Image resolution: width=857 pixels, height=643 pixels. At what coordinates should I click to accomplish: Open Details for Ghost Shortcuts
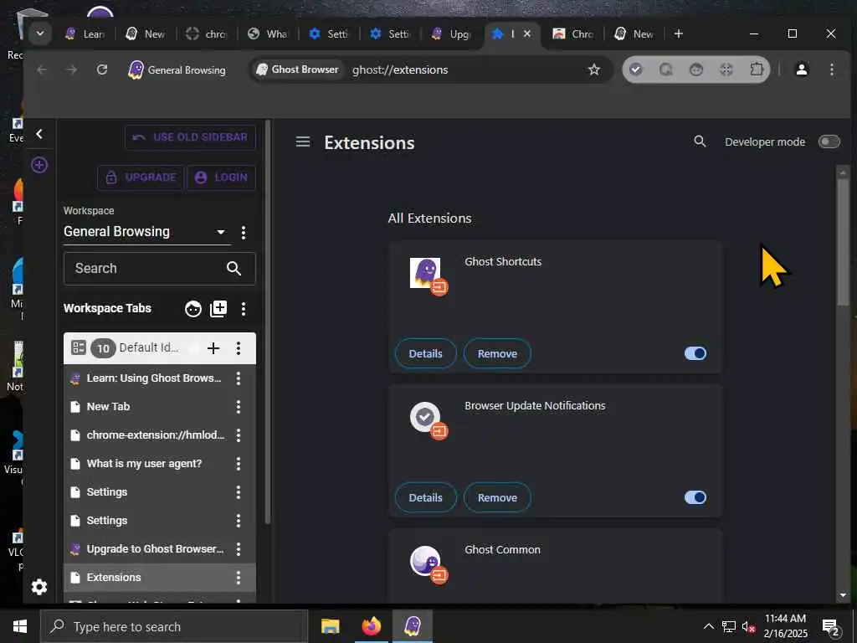425,353
